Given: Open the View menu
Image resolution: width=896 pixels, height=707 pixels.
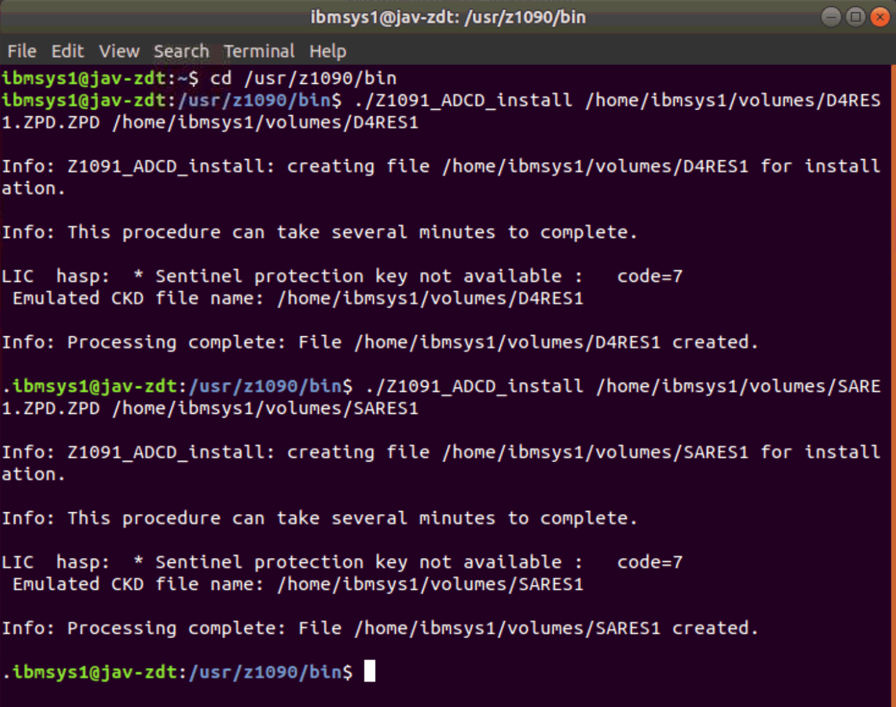Looking at the screenshot, I should click(119, 51).
